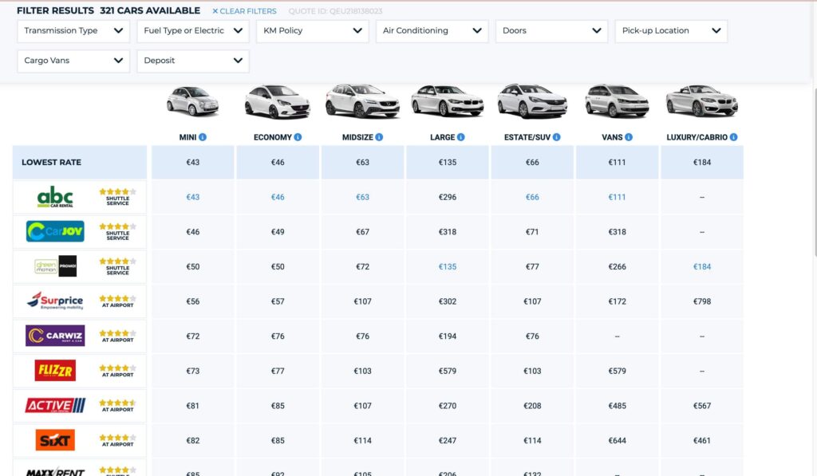Select the abc Car Rental logo
The width and height of the screenshot is (817, 476).
(x=55, y=197)
